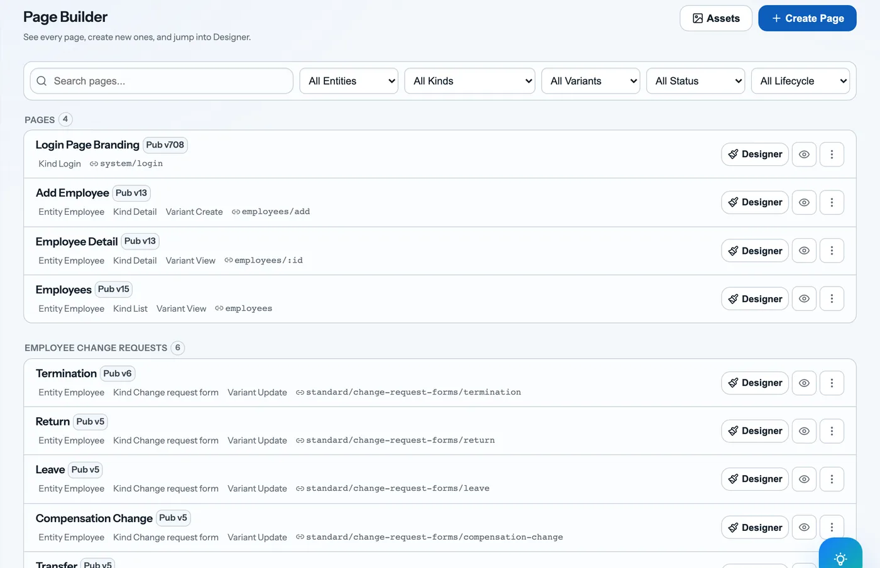880x568 pixels.
Task: Preview the Return change request page
Action: (804, 431)
